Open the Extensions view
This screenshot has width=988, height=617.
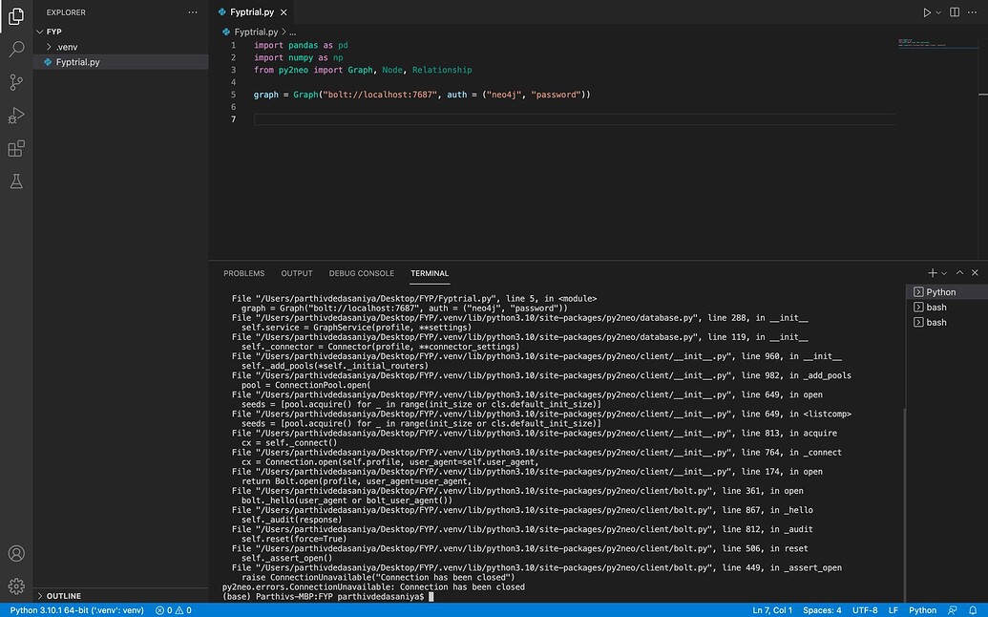point(15,149)
